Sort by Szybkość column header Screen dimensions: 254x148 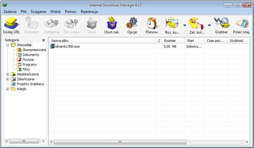point(238,41)
